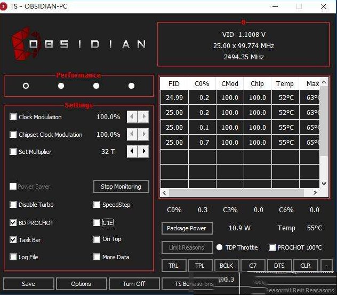Click the CLR button
The image size is (337, 295).
(306, 266)
